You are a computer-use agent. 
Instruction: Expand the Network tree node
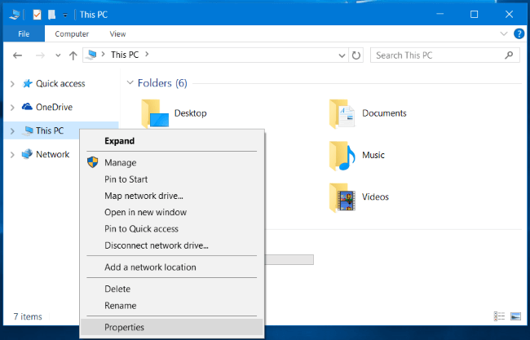tap(12, 154)
